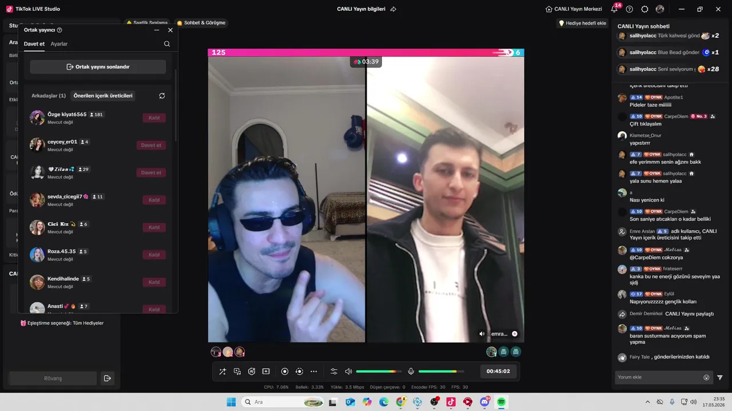Open profile avatar in title bar
Image resolution: width=732 pixels, height=411 pixels.
[660, 9]
